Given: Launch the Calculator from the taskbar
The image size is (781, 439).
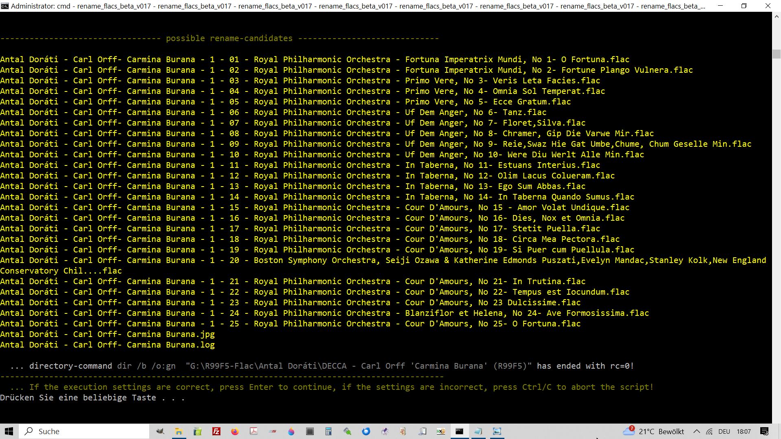Looking at the screenshot, I should (329, 431).
